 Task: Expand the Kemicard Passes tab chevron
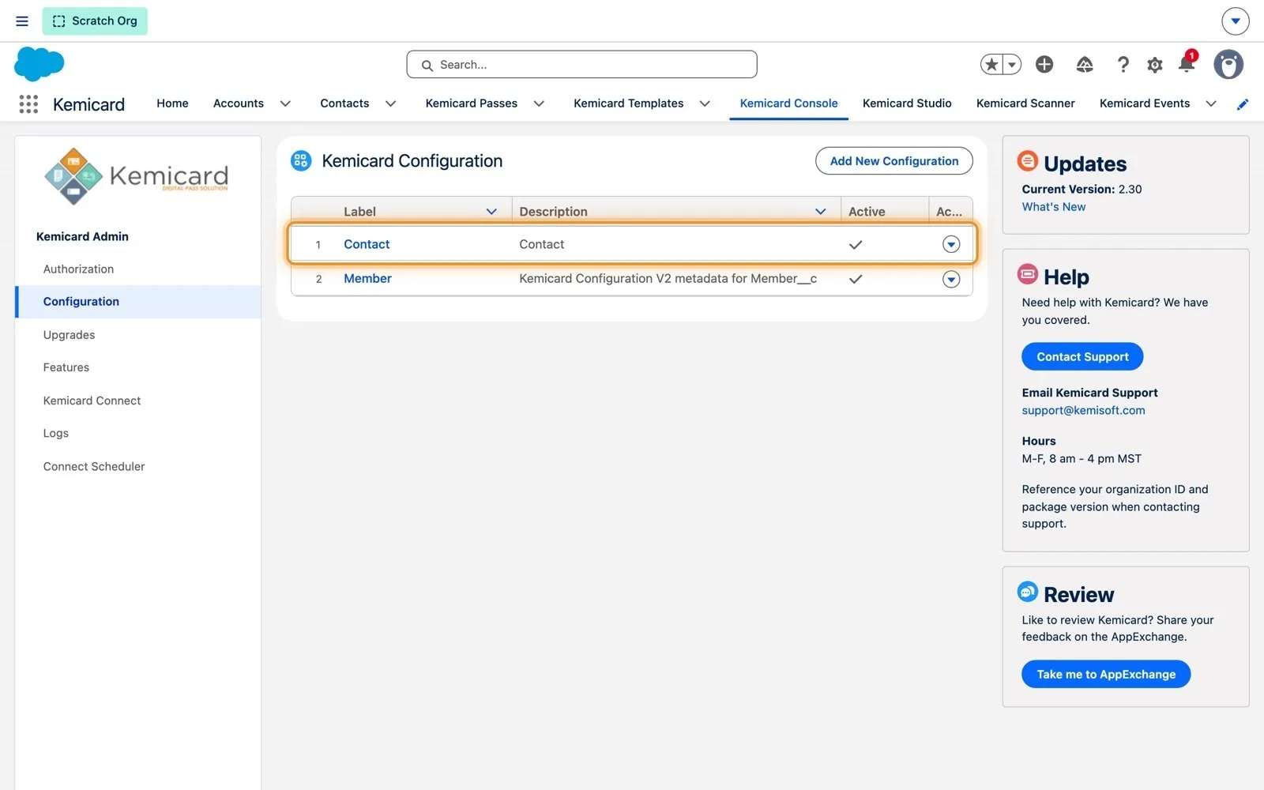click(x=539, y=104)
